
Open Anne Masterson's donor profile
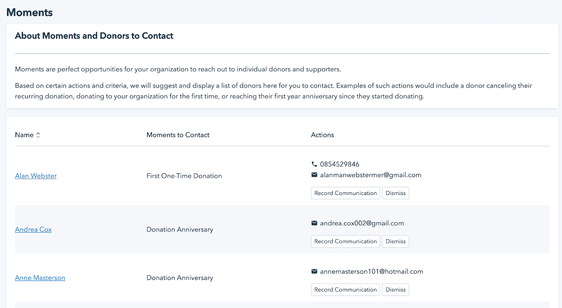click(x=40, y=278)
